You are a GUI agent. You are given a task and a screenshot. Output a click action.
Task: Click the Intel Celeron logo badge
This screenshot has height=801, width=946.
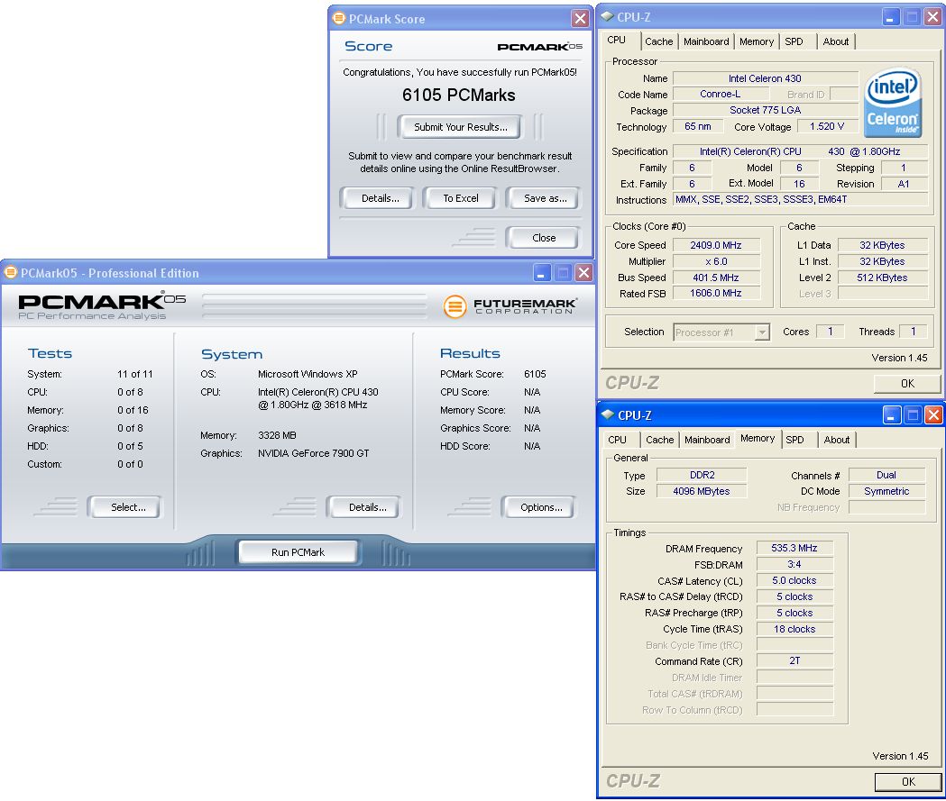(x=893, y=102)
